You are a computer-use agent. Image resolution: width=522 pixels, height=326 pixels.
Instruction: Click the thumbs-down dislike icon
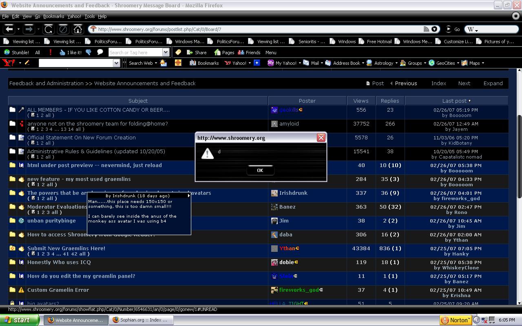[88, 53]
